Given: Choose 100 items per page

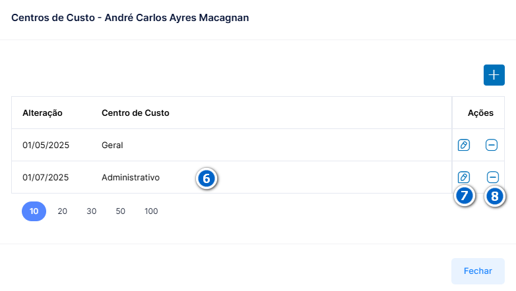Looking at the screenshot, I should (151, 211).
